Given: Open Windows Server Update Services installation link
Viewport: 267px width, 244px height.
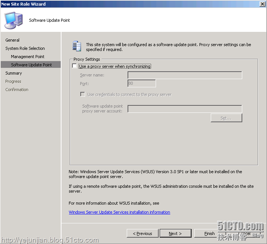Looking at the screenshot, I should [119, 212].
